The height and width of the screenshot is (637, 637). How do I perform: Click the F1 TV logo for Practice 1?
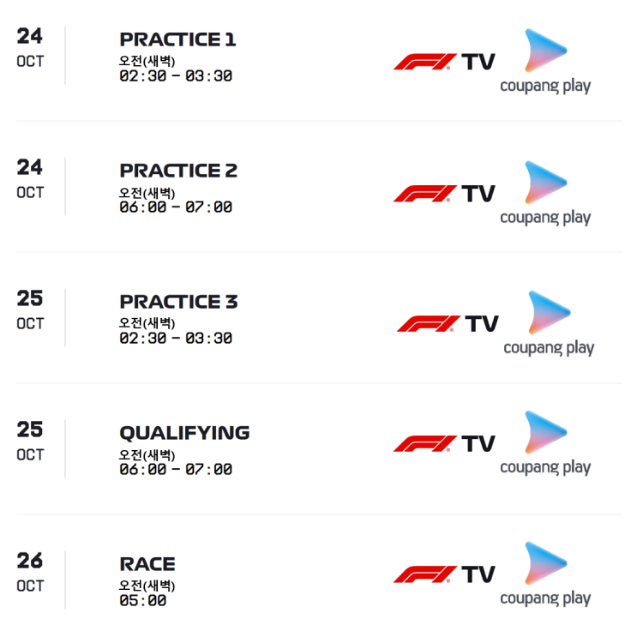coord(444,62)
